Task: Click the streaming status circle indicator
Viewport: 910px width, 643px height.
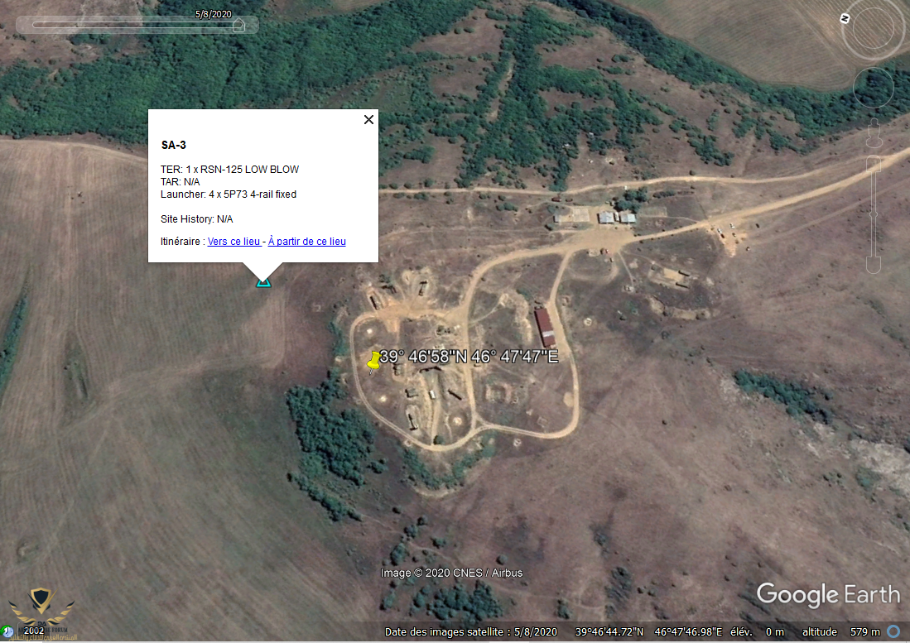Action: pyautogui.click(x=893, y=632)
